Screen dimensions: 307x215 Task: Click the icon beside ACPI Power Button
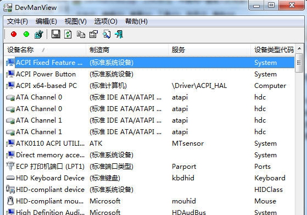pyautogui.click(x=10, y=74)
